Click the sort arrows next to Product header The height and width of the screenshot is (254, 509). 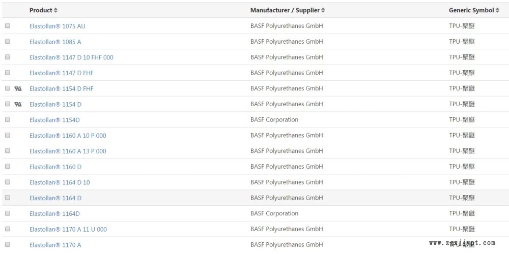click(x=55, y=10)
